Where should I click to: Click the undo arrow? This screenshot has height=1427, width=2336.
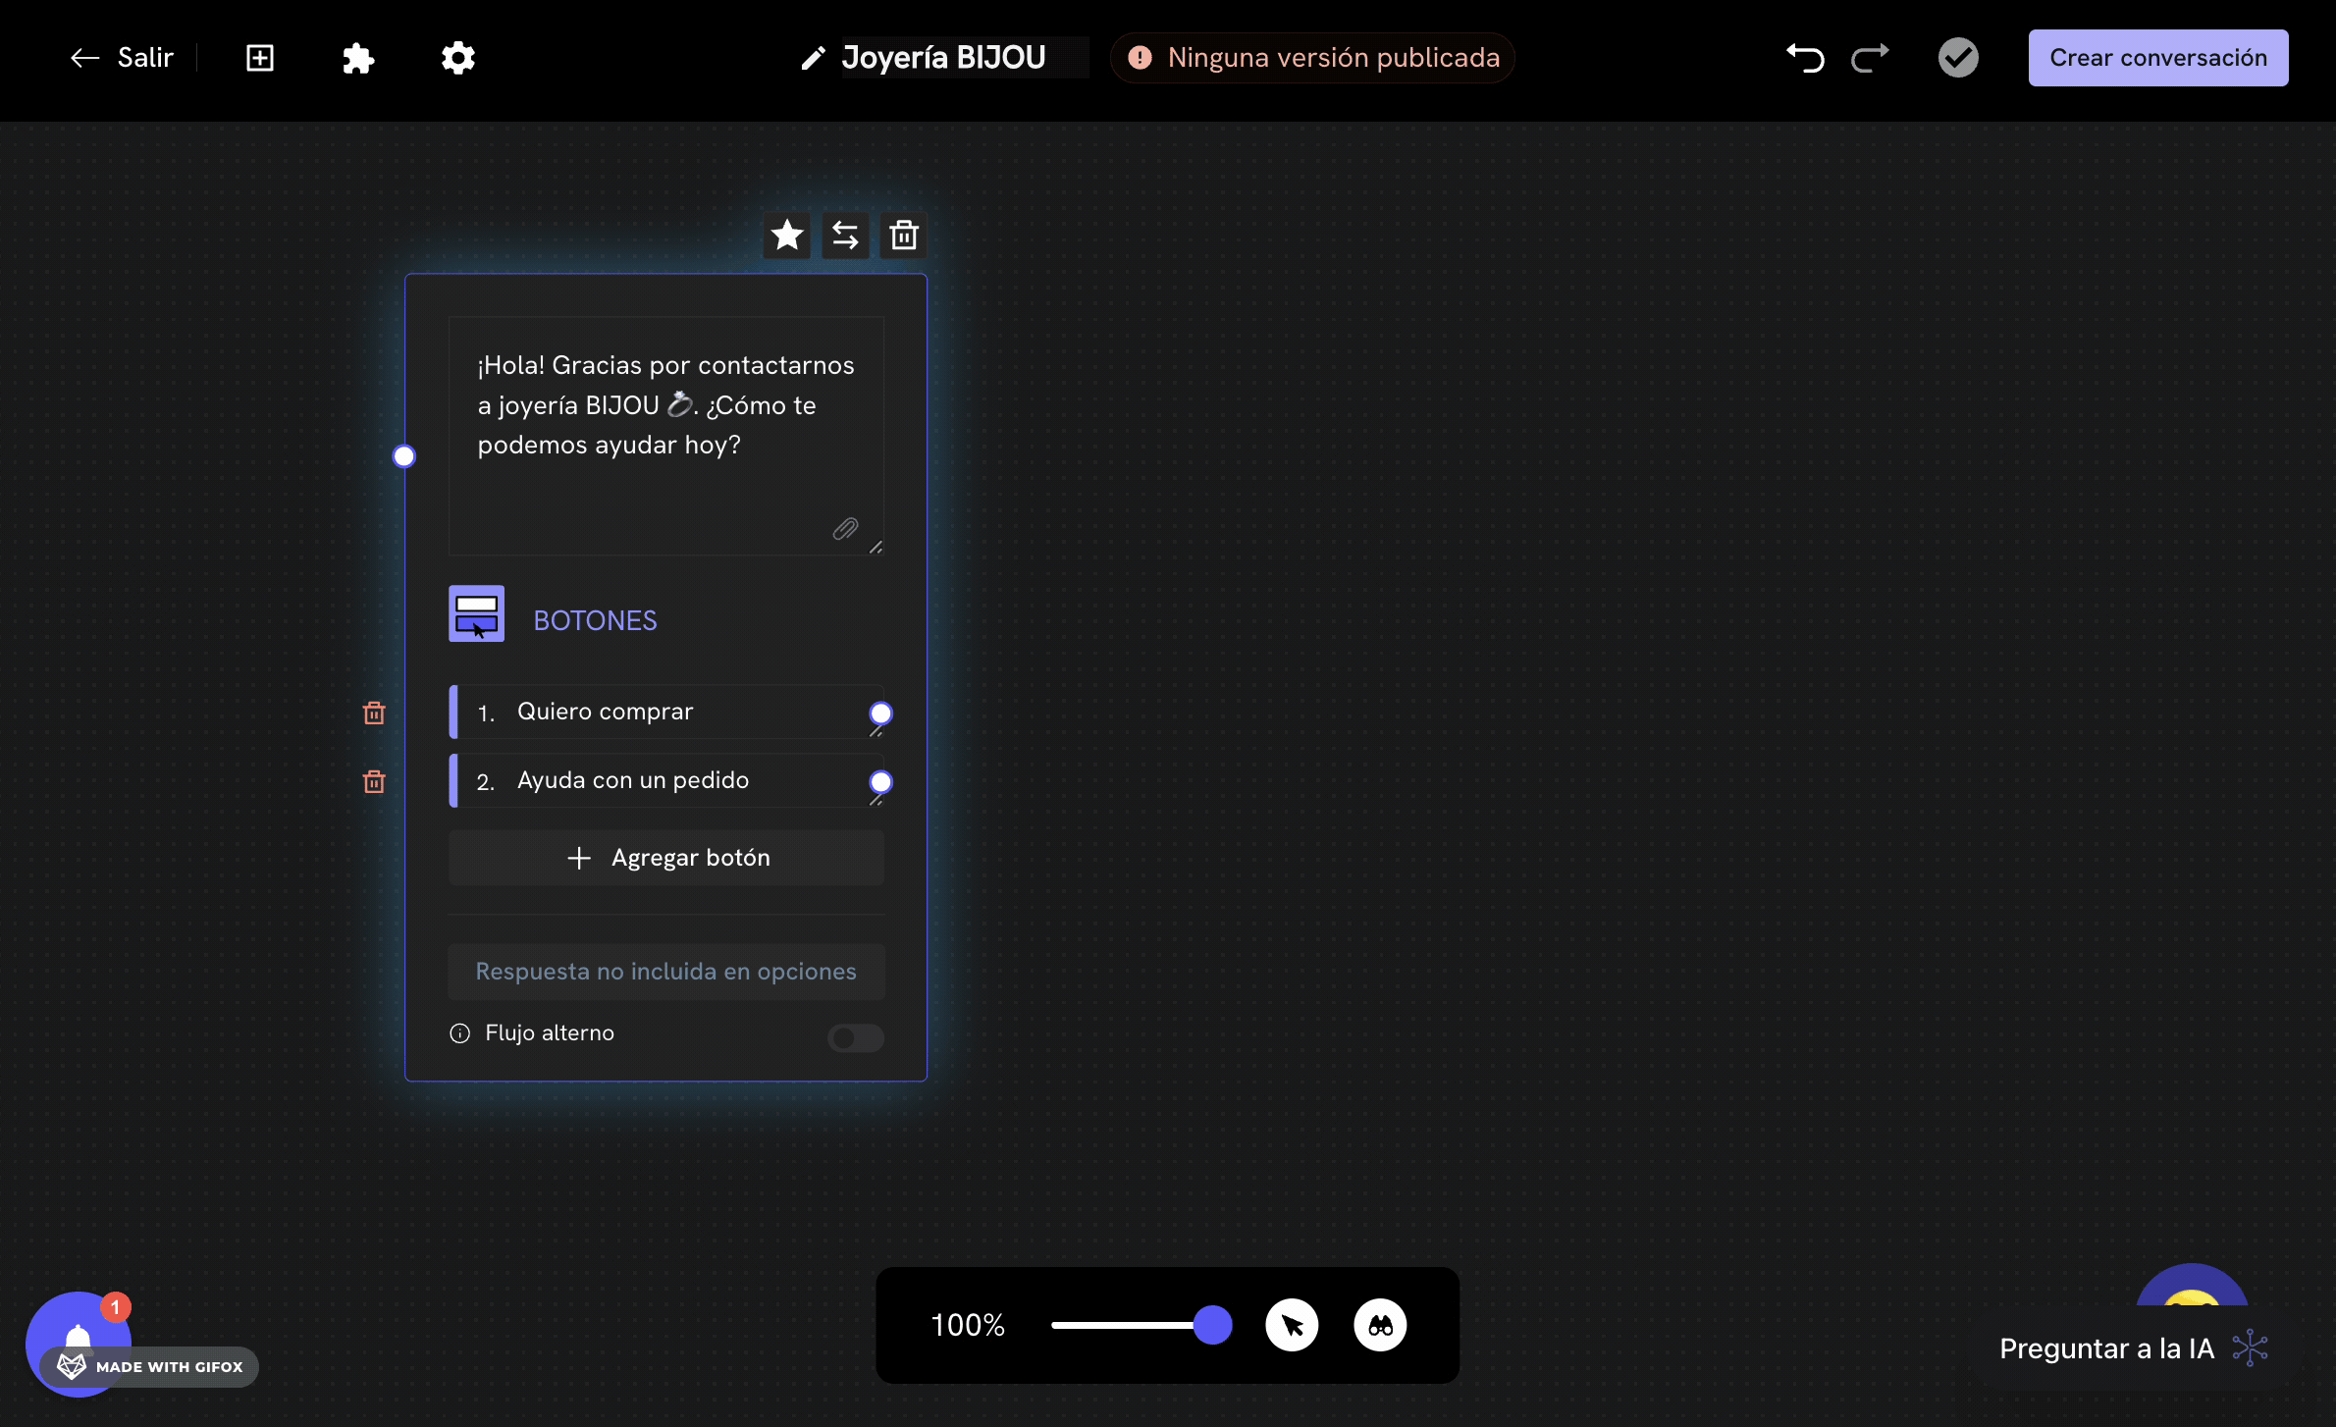click(x=1805, y=58)
